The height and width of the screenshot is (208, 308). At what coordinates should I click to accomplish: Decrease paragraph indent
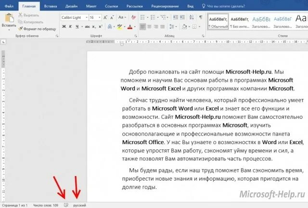pyautogui.click(x=175, y=17)
